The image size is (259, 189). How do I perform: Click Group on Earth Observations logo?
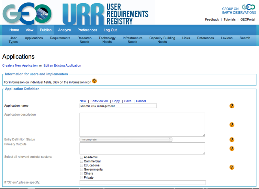coord(239,10)
